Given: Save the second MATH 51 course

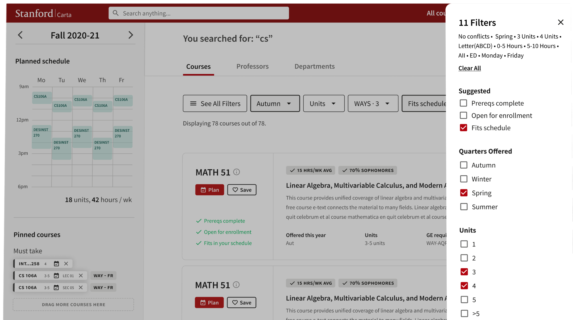Looking at the screenshot, I should (242, 302).
